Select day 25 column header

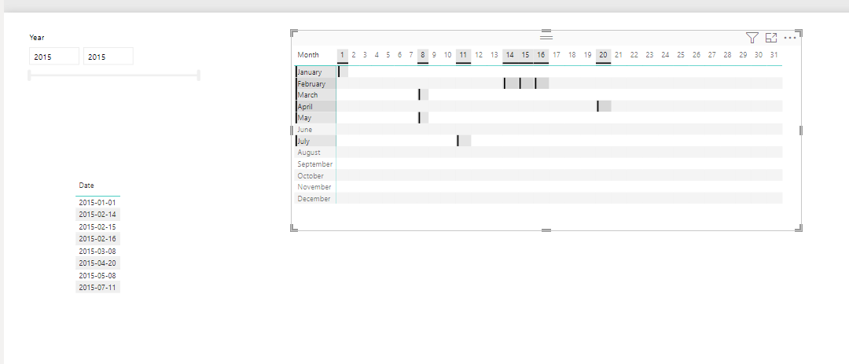tap(681, 55)
